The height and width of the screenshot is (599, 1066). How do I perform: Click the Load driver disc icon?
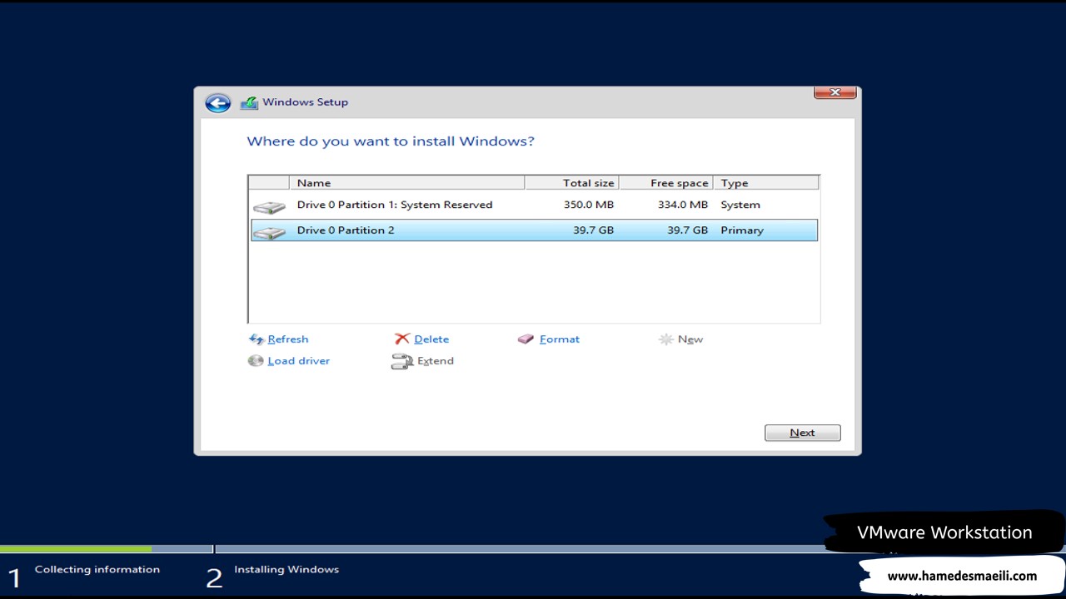pos(256,361)
